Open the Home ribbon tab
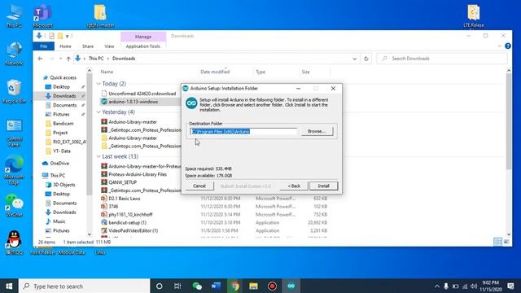This screenshot has height=293, width=521. tap(65, 46)
